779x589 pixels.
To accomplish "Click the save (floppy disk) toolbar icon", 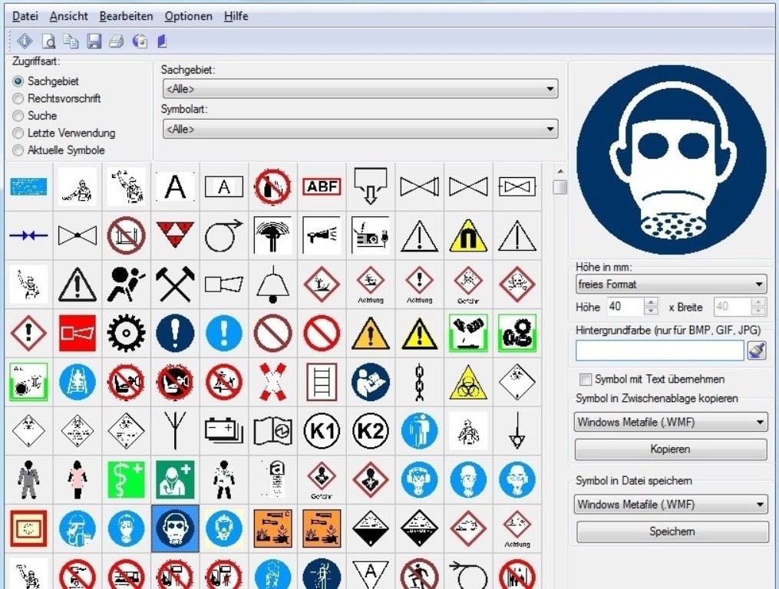I will click(x=94, y=41).
